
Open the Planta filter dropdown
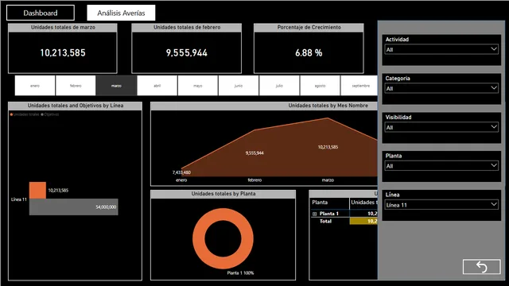click(441, 166)
